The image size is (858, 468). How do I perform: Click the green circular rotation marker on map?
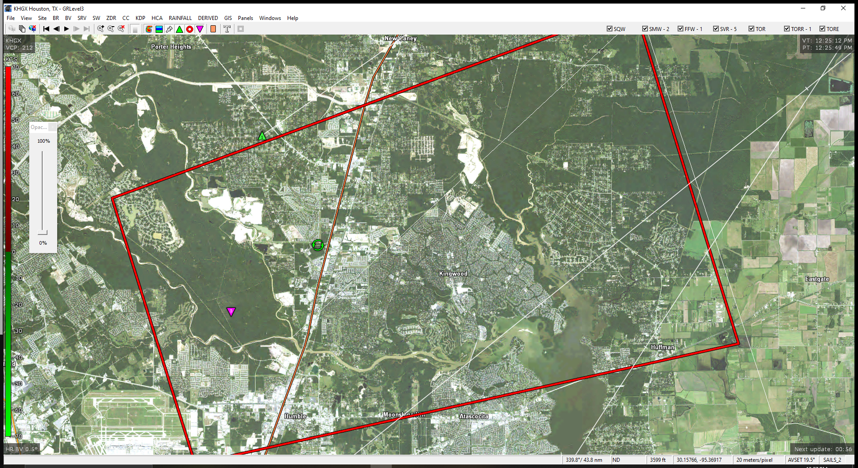click(318, 245)
